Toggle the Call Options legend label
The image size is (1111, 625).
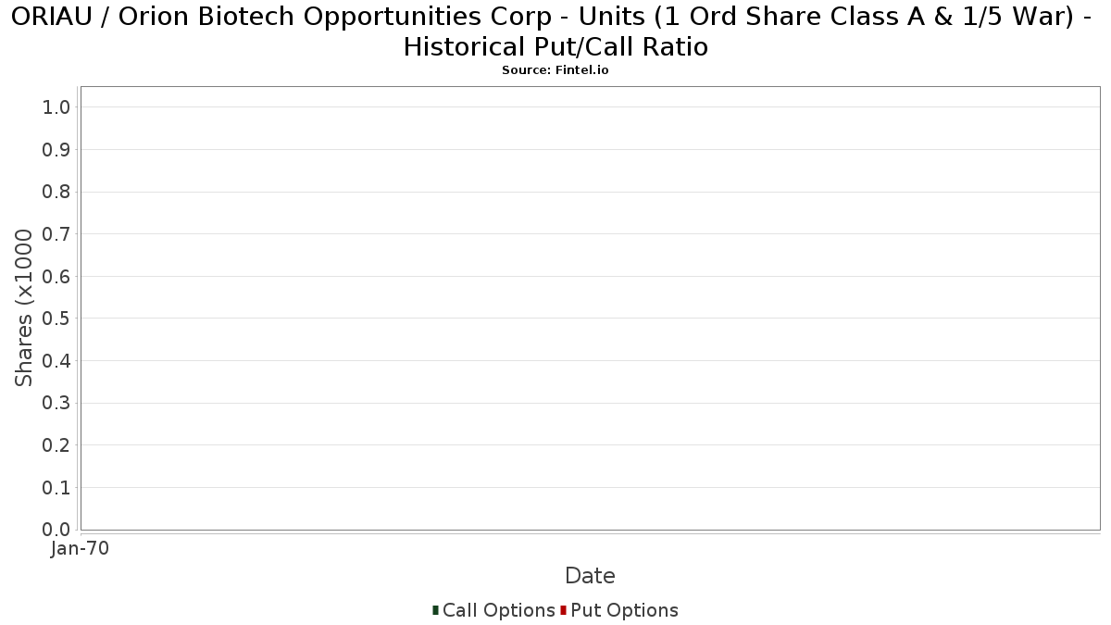click(x=498, y=610)
